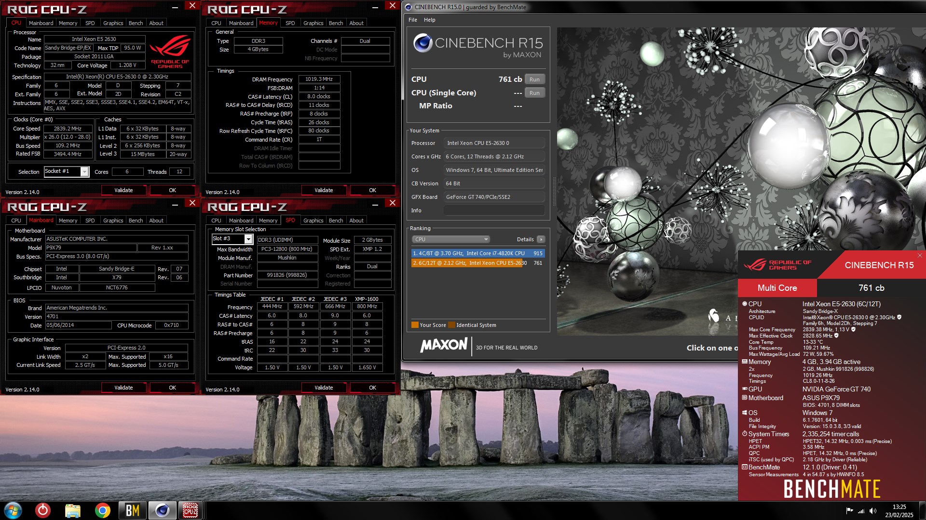The width and height of the screenshot is (926, 520).
Task: Click the Details label in Ranking
Action: [x=525, y=239]
